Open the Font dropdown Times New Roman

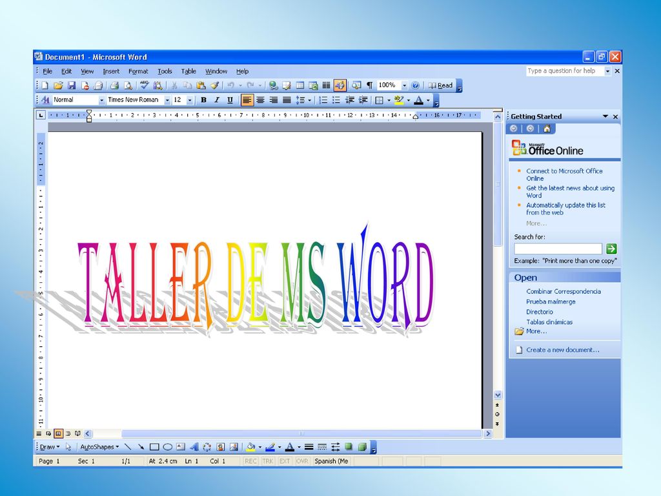point(167,100)
